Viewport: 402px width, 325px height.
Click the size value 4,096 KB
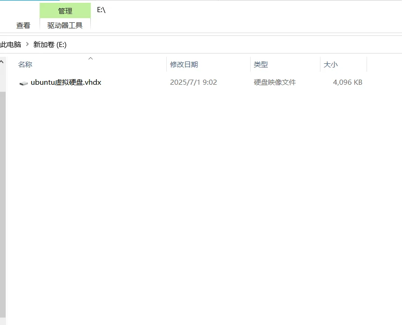point(347,82)
